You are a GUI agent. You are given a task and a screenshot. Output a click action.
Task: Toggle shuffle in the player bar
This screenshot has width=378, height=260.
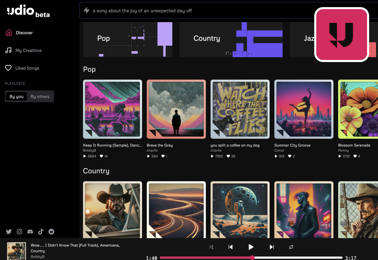pyautogui.click(x=211, y=247)
